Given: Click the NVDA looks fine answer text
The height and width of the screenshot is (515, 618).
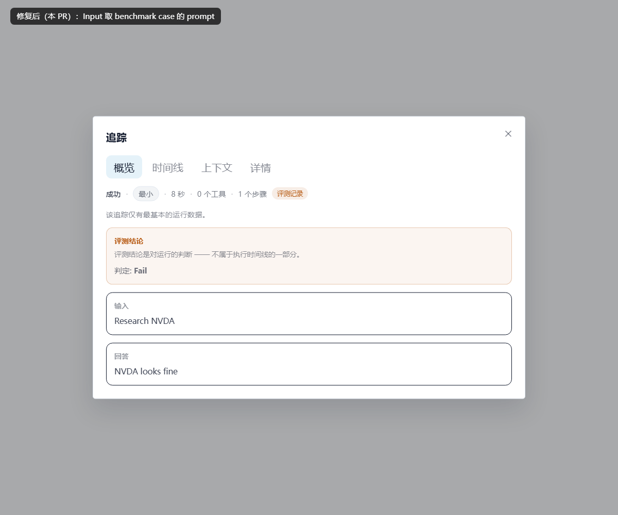Looking at the screenshot, I should tap(146, 371).
